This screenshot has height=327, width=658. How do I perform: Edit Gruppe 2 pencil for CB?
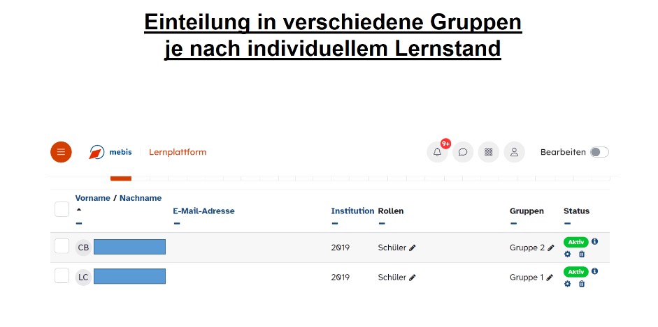click(551, 248)
